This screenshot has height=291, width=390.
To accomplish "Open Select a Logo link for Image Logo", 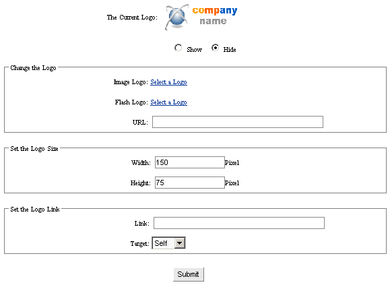I will point(168,82).
